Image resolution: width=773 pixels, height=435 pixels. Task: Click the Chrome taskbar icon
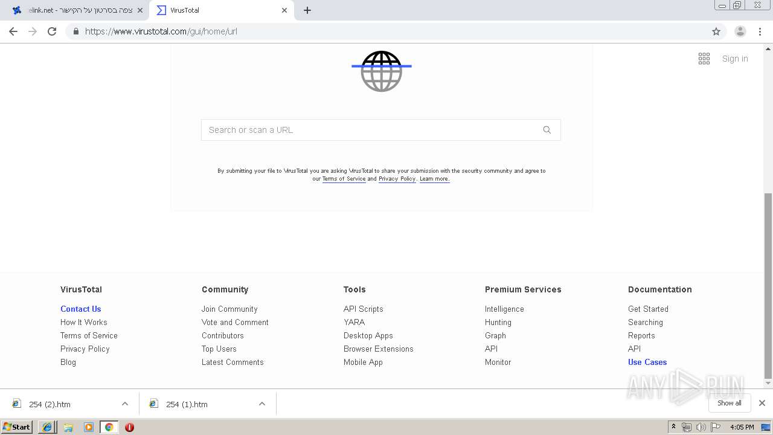click(109, 427)
